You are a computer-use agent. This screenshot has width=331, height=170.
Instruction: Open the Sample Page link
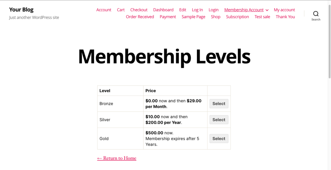point(193,17)
